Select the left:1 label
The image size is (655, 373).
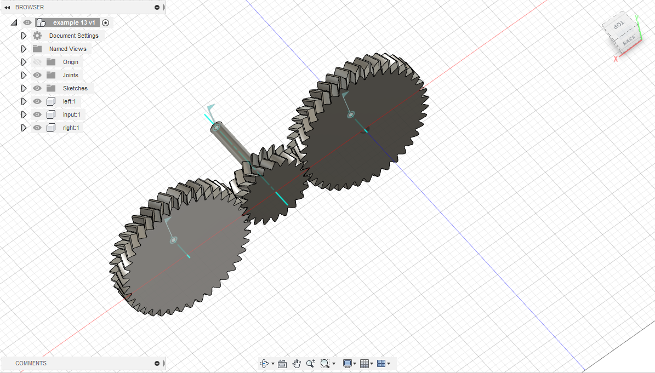(70, 101)
